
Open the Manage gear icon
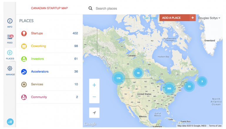[10, 68]
